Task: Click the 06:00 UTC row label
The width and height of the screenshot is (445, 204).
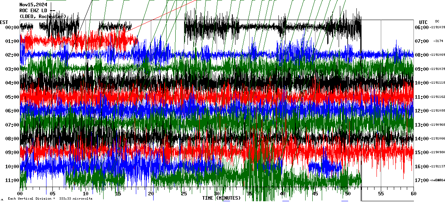Action: pos(423,28)
